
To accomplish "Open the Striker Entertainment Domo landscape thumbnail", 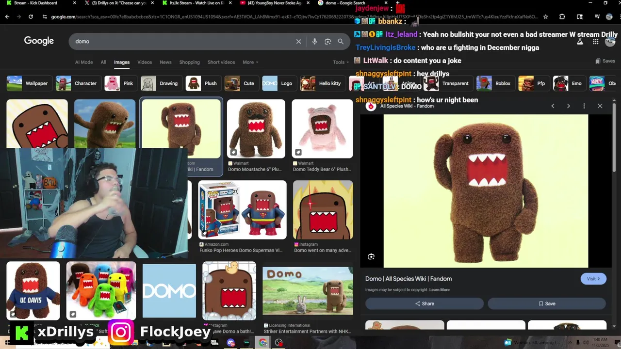I will [x=308, y=291].
